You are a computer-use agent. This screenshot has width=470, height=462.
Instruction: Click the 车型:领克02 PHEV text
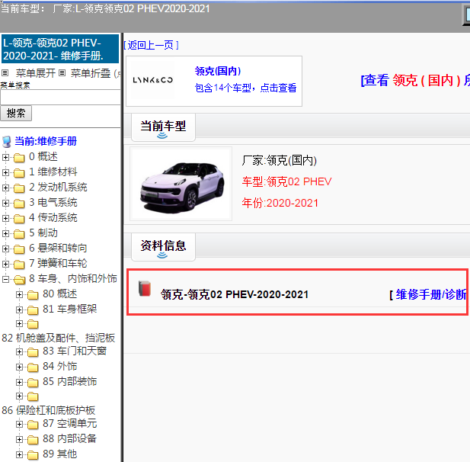[x=287, y=181]
